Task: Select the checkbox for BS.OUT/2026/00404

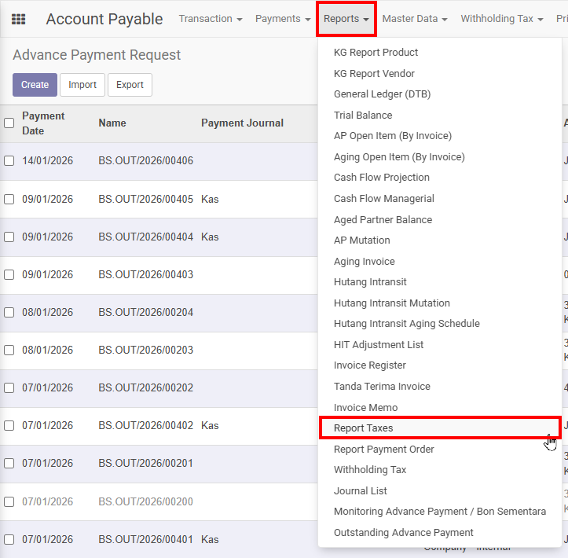Action: (x=9, y=237)
